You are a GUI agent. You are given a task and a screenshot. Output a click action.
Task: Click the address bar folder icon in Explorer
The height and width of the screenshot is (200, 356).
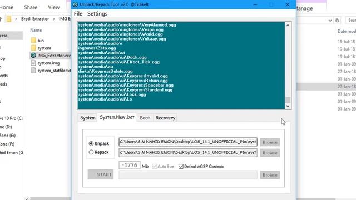(x=9, y=19)
